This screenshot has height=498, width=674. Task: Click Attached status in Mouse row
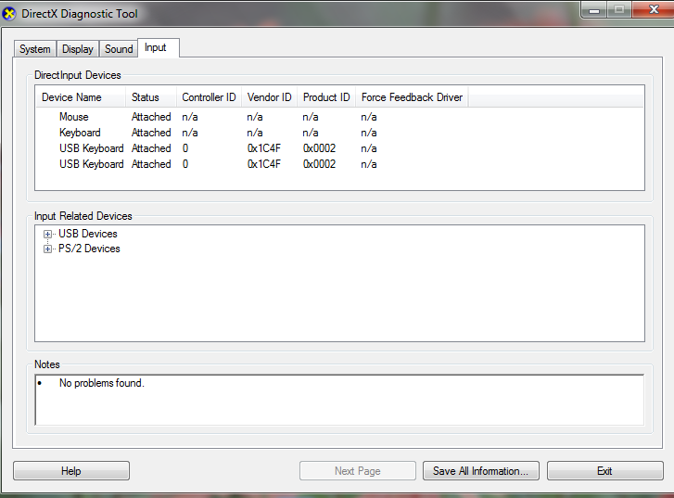point(151,117)
